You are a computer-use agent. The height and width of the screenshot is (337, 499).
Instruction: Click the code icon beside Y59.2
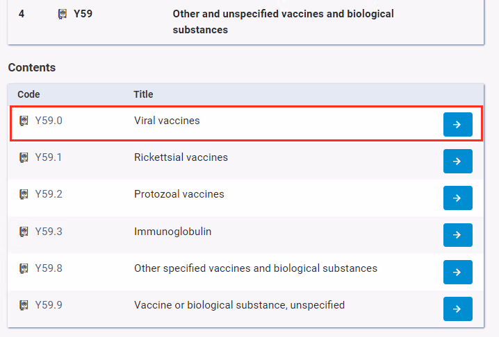tap(24, 194)
